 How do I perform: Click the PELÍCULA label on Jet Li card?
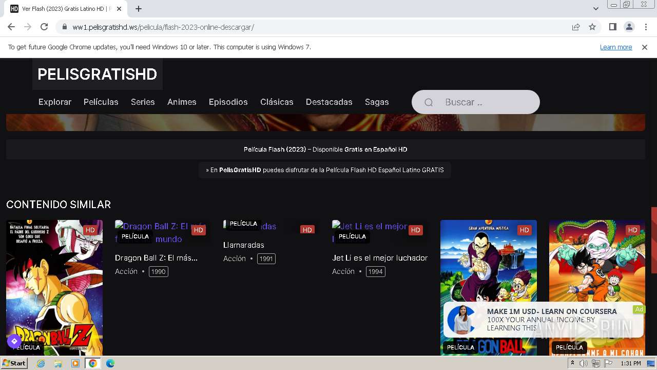pyautogui.click(x=352, y=236)
